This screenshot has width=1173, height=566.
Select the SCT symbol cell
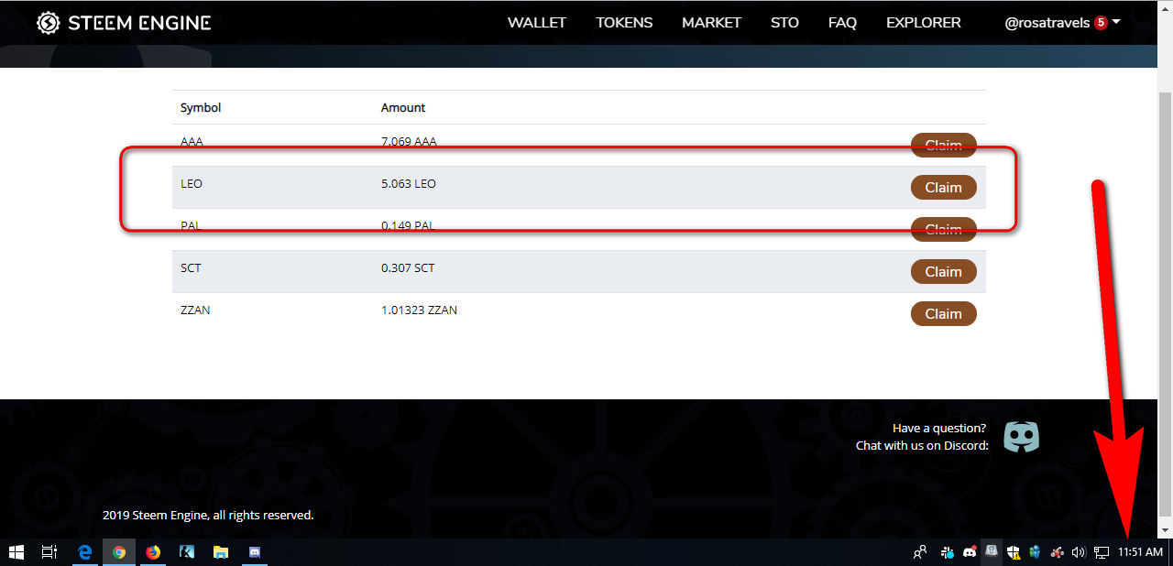pos(191,267)
